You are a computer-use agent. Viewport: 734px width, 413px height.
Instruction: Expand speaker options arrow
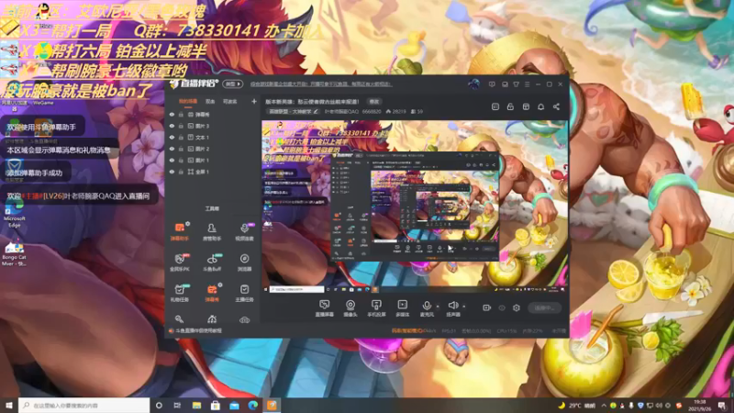[464, 307]
